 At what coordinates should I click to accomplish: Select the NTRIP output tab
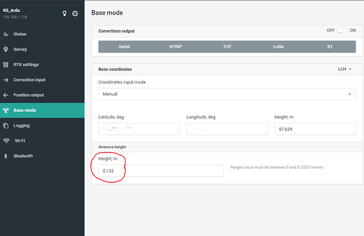(175, 47)
